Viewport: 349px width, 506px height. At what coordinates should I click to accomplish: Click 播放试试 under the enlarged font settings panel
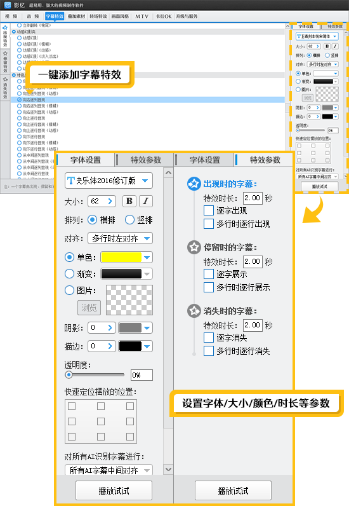pyautogui.click(x=114, y=491)
